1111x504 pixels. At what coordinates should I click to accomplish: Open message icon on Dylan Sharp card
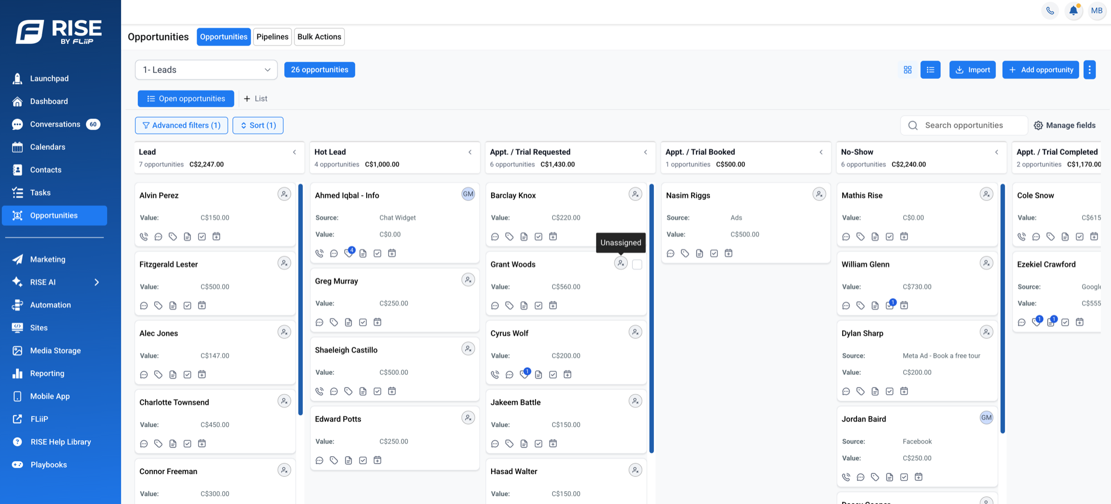point(846,391)
